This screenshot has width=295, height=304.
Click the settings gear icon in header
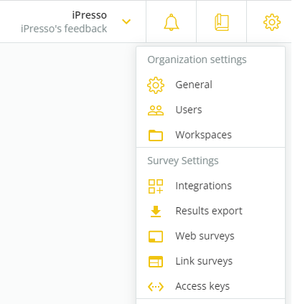[x=272, y=22]
